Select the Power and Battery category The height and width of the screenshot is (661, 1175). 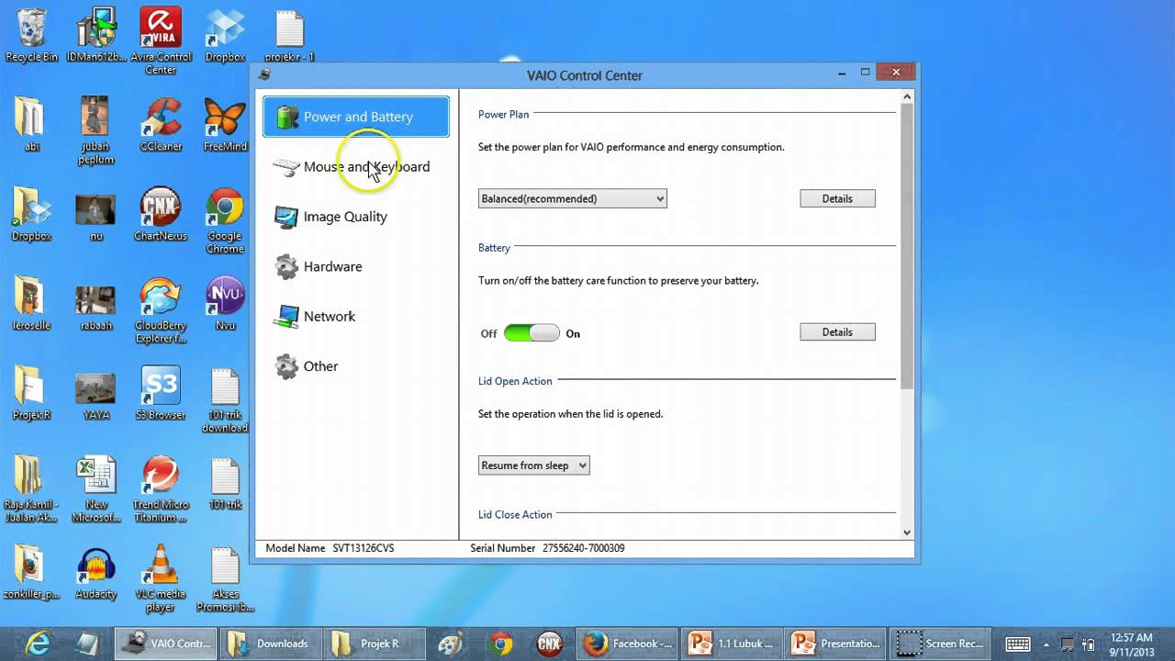pos(356,117)
